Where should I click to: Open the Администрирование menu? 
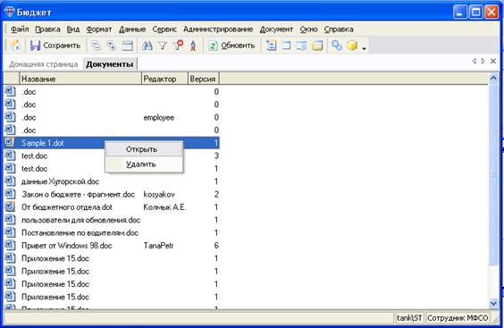point(218,29)
